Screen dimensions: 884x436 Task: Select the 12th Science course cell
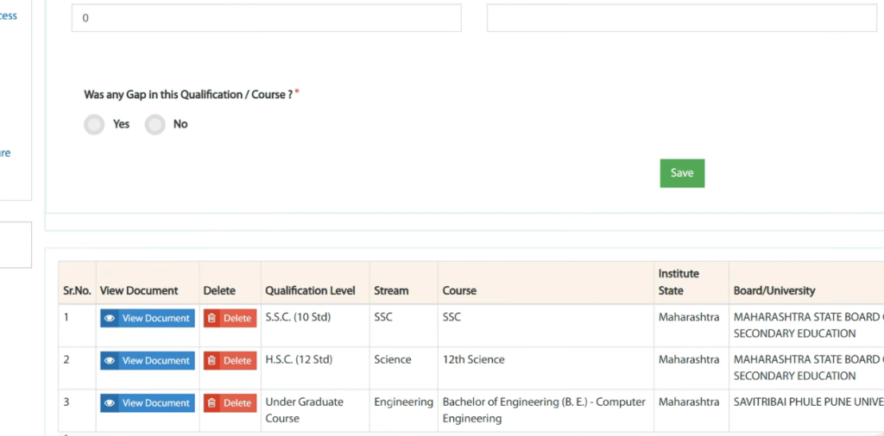click(473, 359)
